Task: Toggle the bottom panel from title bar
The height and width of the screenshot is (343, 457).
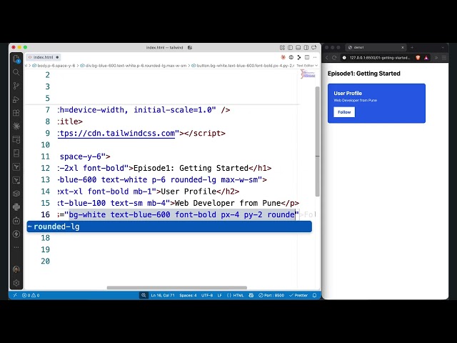Action: pos(298,48)
